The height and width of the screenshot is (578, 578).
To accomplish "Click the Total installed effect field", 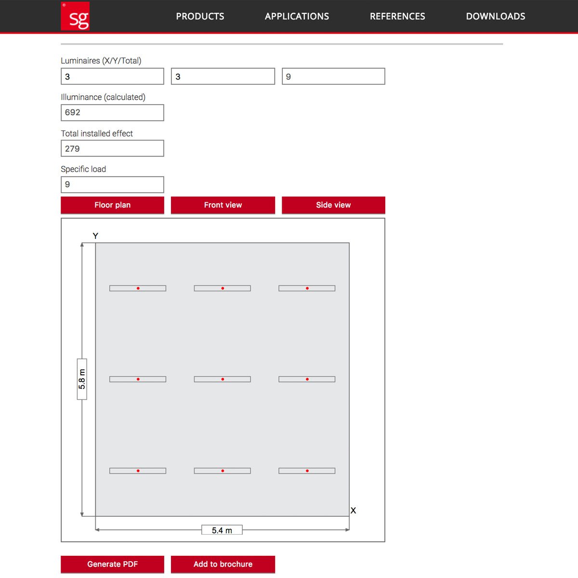I will (112, 148).
